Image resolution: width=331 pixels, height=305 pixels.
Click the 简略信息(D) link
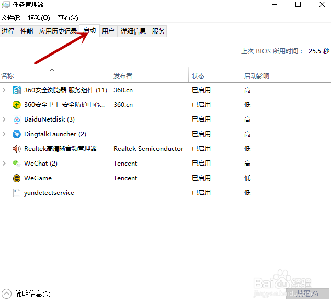(x=33, y=294)
